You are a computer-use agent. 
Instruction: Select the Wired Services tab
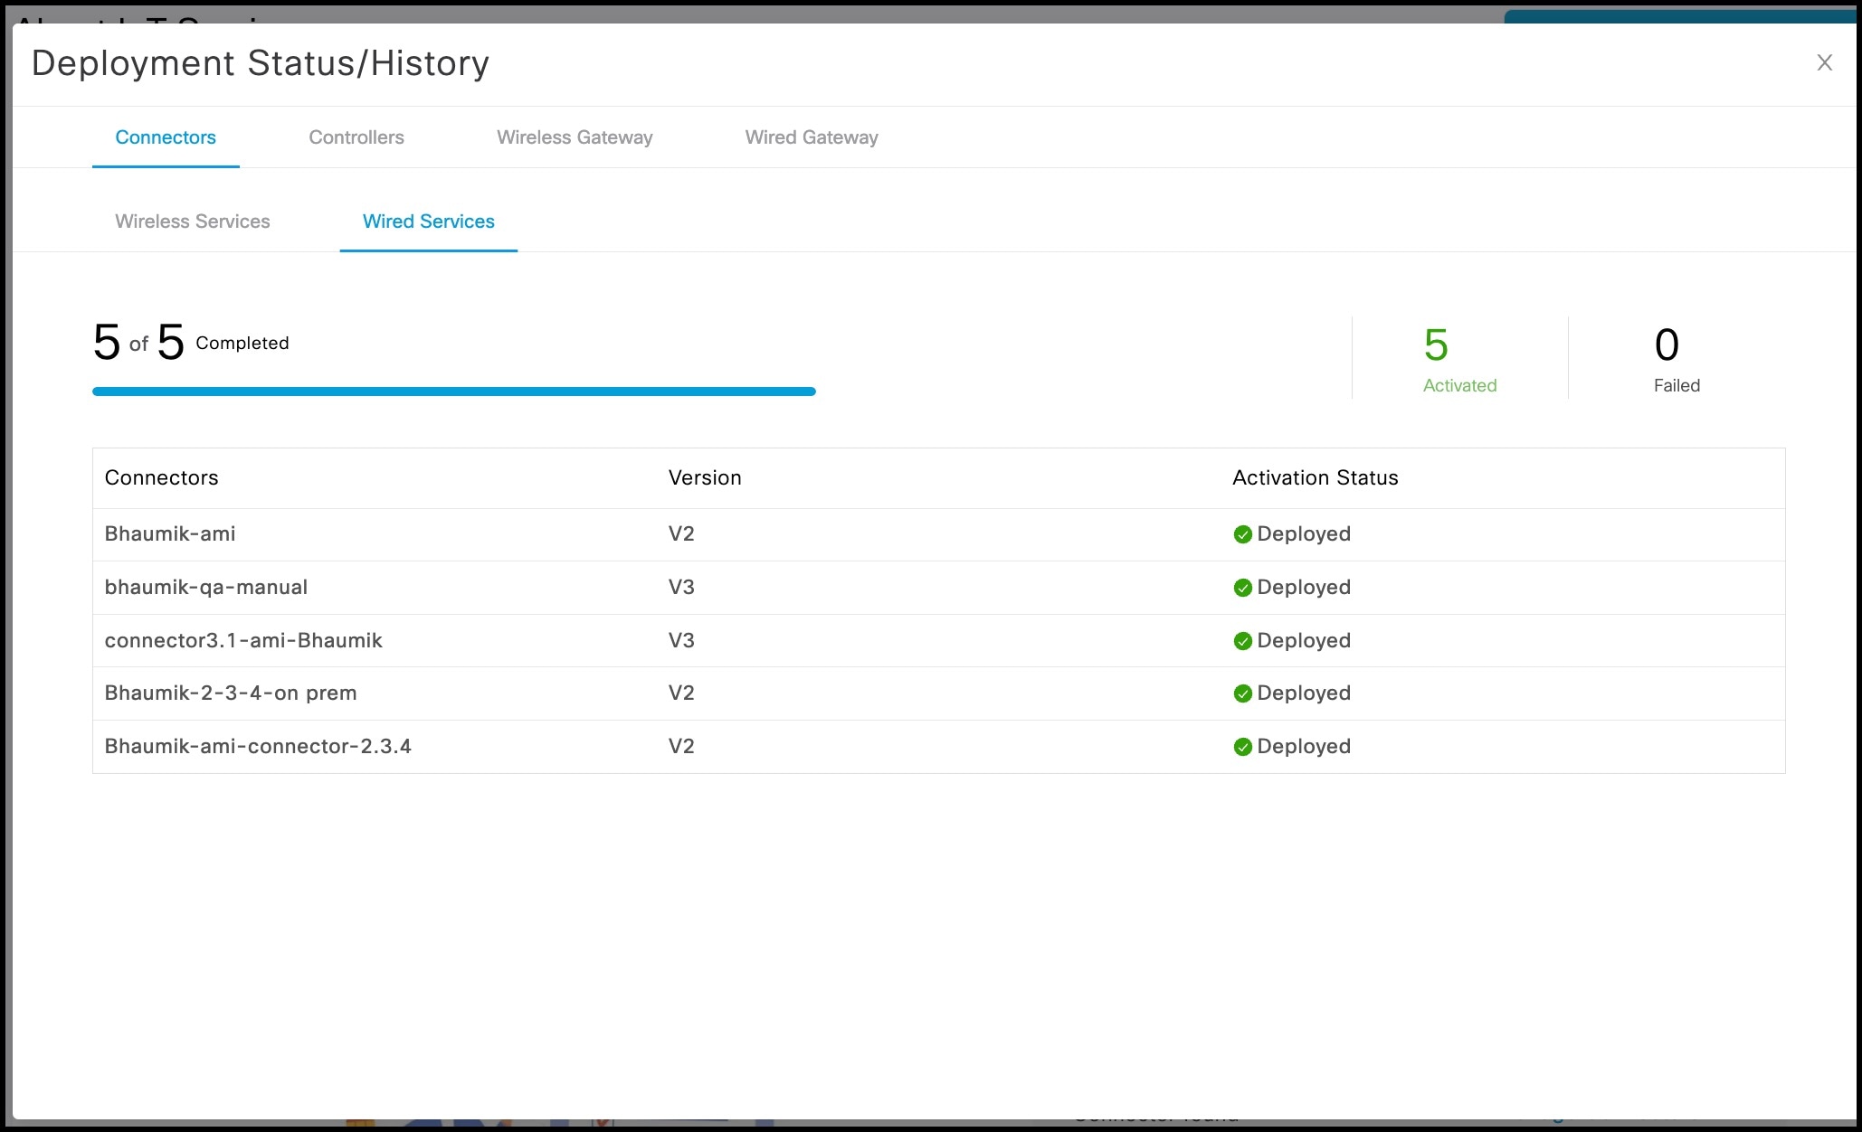point(428,222)
